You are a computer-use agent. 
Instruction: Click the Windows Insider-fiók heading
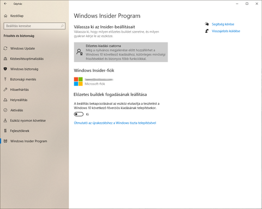[94, 70]
